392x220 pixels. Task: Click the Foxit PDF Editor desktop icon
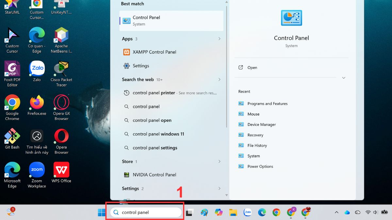tap(12, 74)
